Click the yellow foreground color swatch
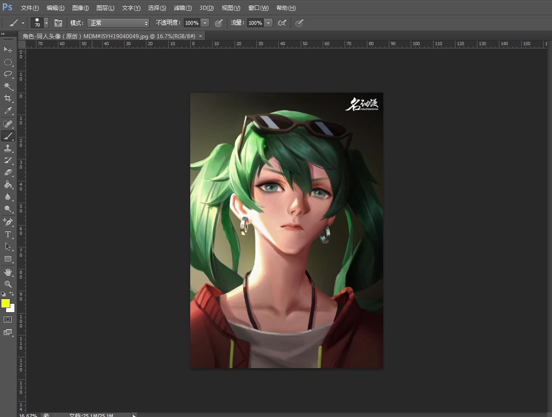This screenshot has height=417, width=552. 6,304
